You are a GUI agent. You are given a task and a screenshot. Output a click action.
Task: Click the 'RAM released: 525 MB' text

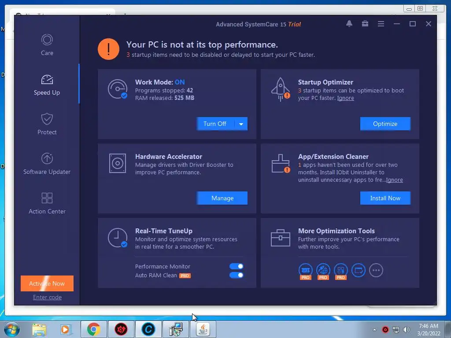coord(165,98)
